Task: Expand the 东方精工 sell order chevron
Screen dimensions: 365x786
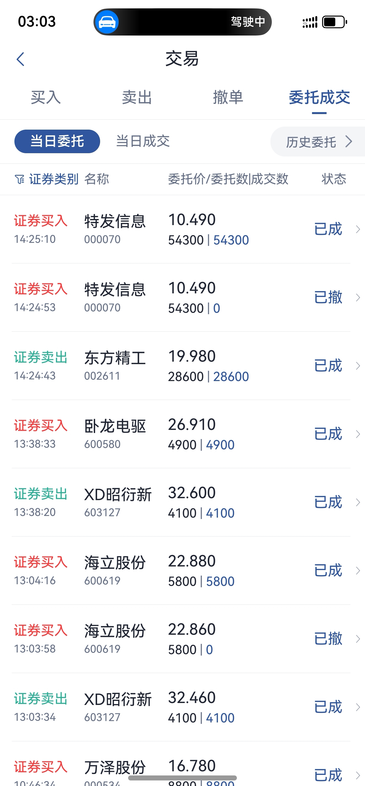Action: 358,366
